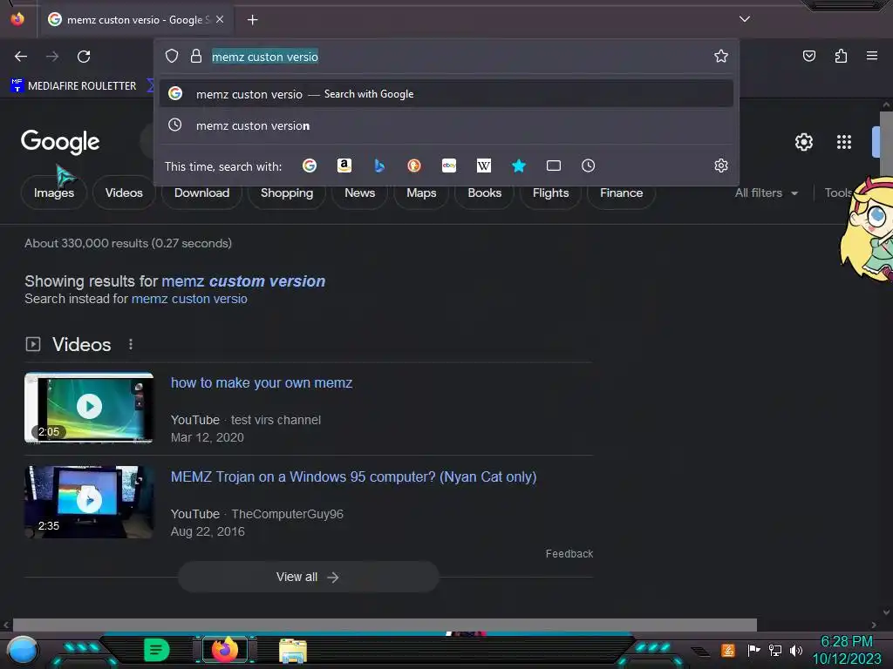Switch to the Flights filter
This screenshot has height=669, width=893.
coord(550,193)
